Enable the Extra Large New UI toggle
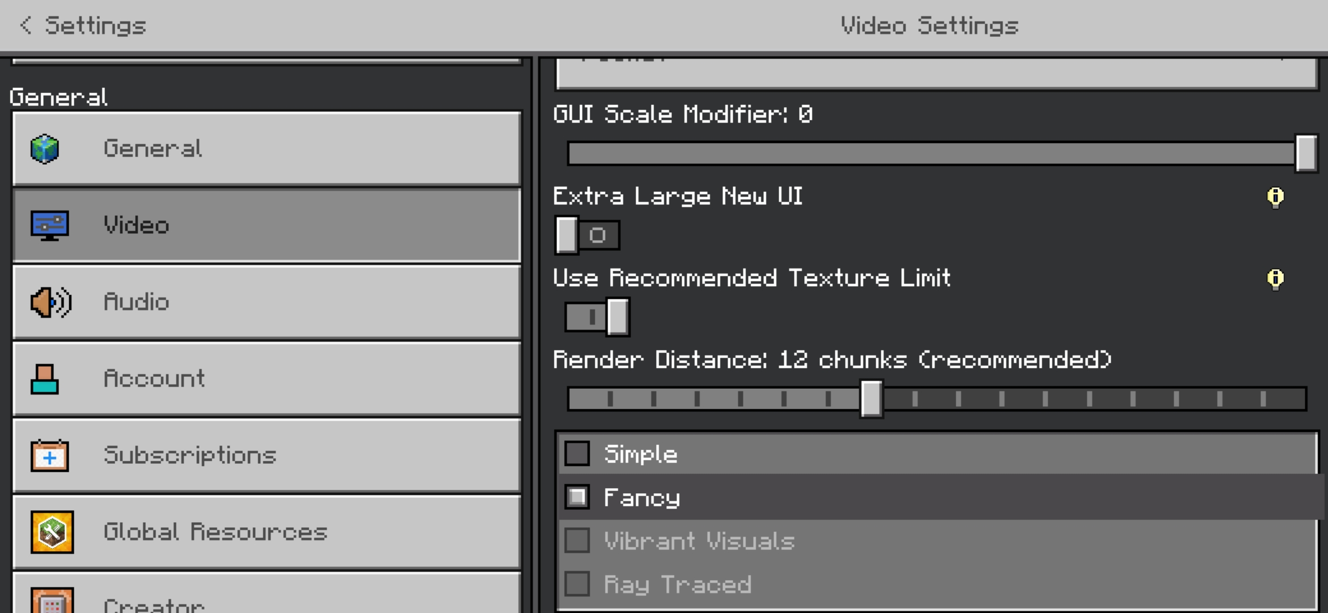Screen dimensions: 1328x613 tap(587, 235)
